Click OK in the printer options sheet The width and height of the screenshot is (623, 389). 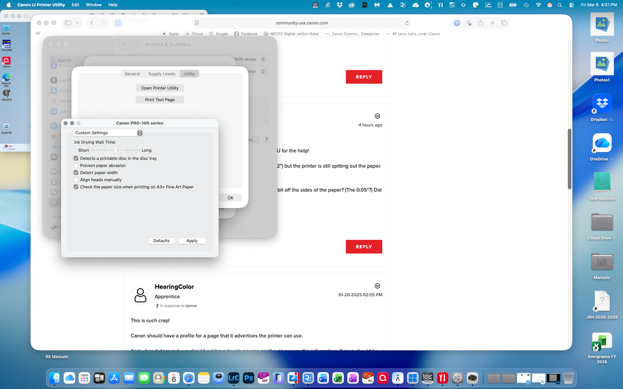coord(230,198)
